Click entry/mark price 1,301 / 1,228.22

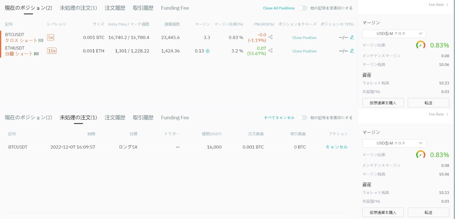coord(132,51)
